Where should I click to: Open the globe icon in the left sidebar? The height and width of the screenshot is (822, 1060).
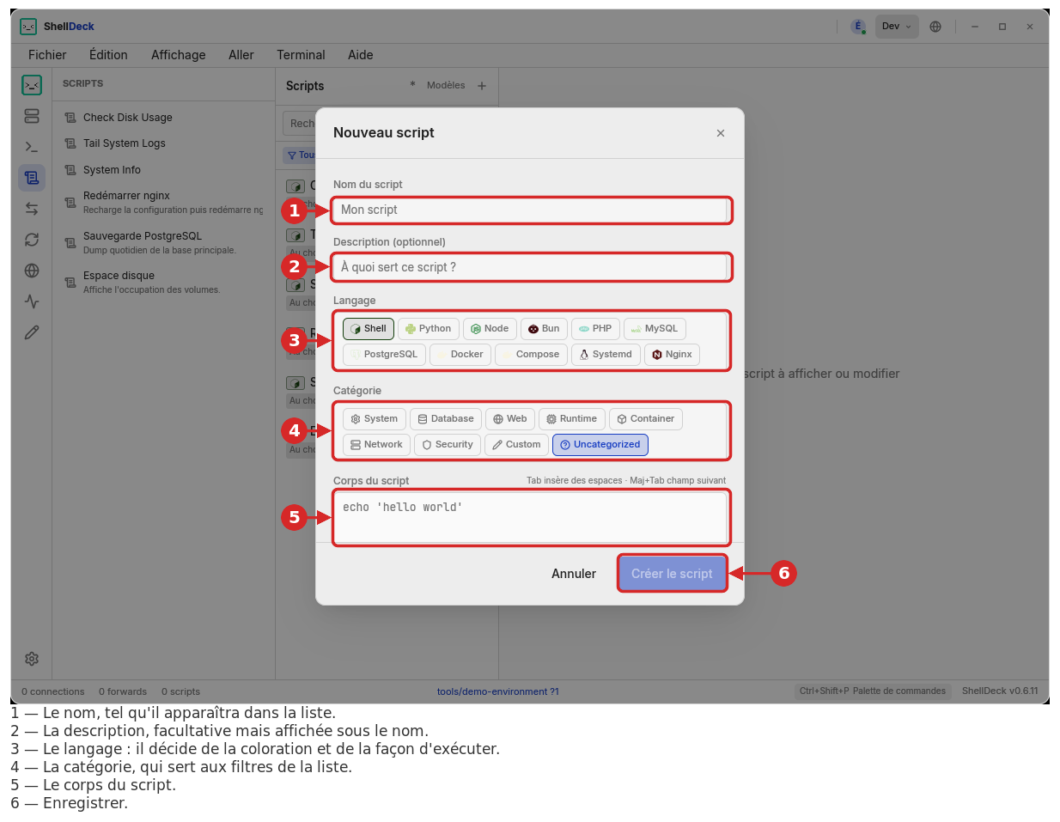point(32,271)
